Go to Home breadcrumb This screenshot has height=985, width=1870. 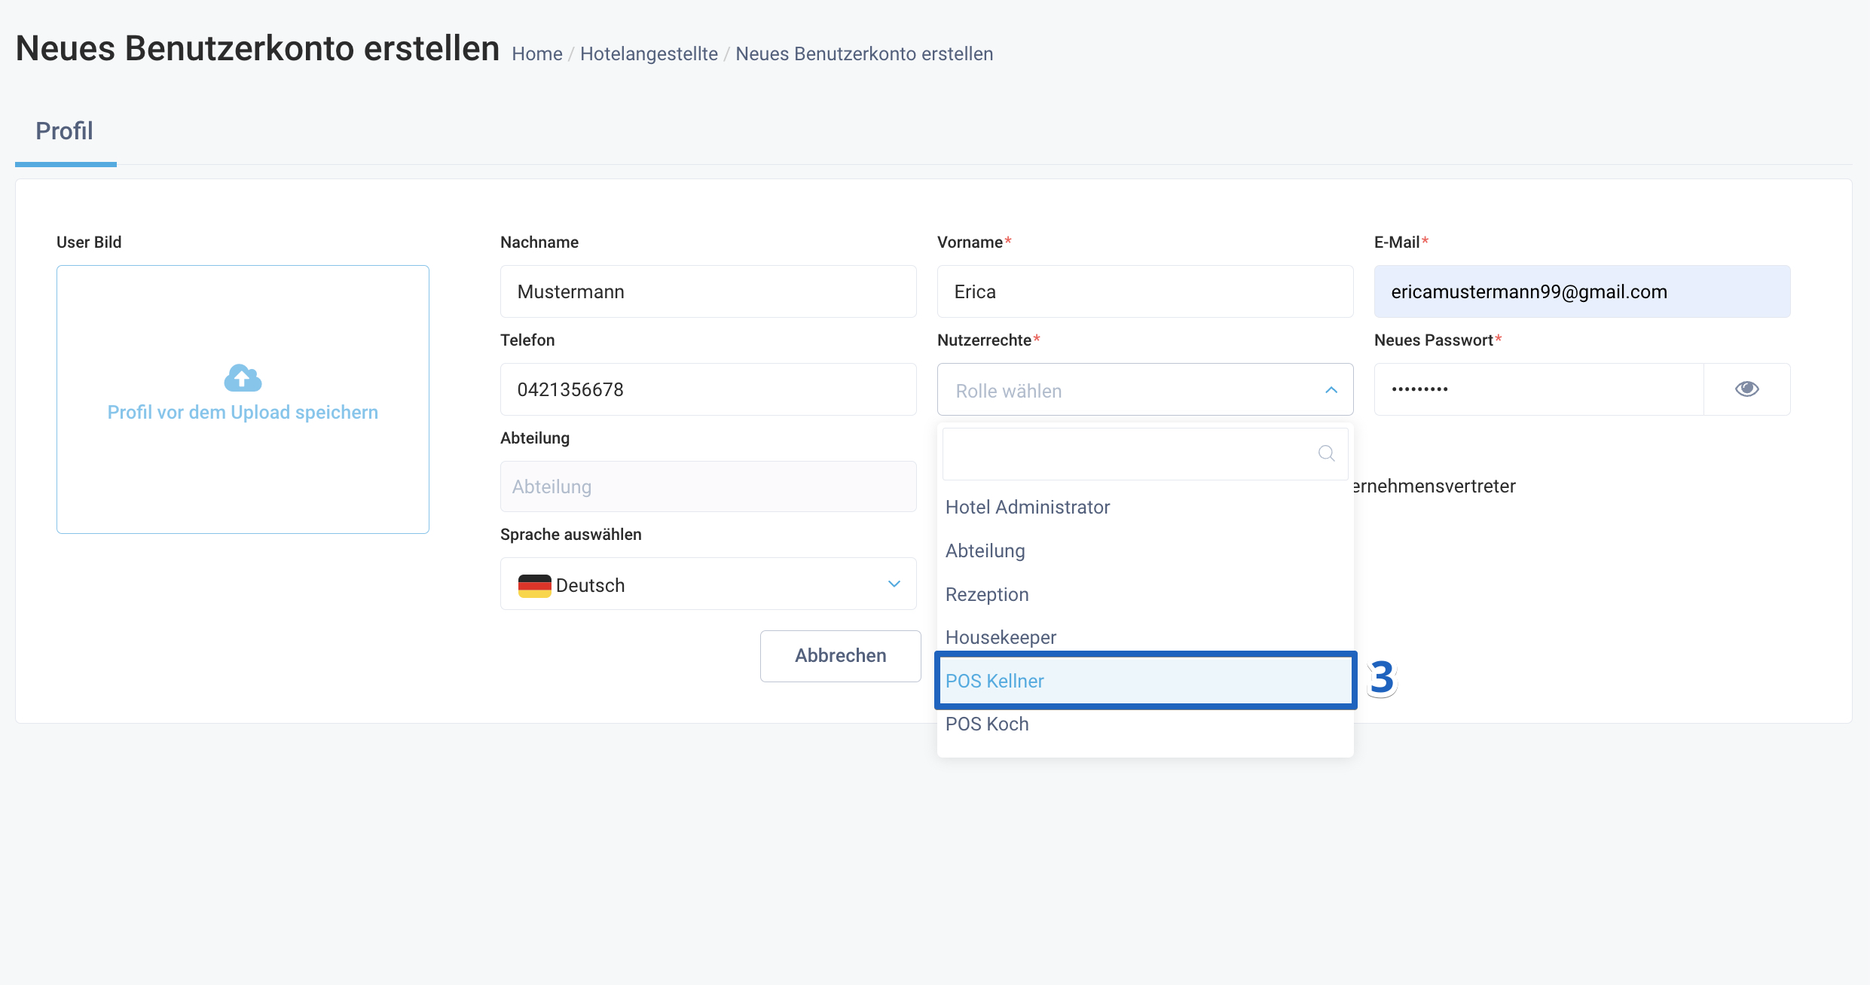coord(537,54)
